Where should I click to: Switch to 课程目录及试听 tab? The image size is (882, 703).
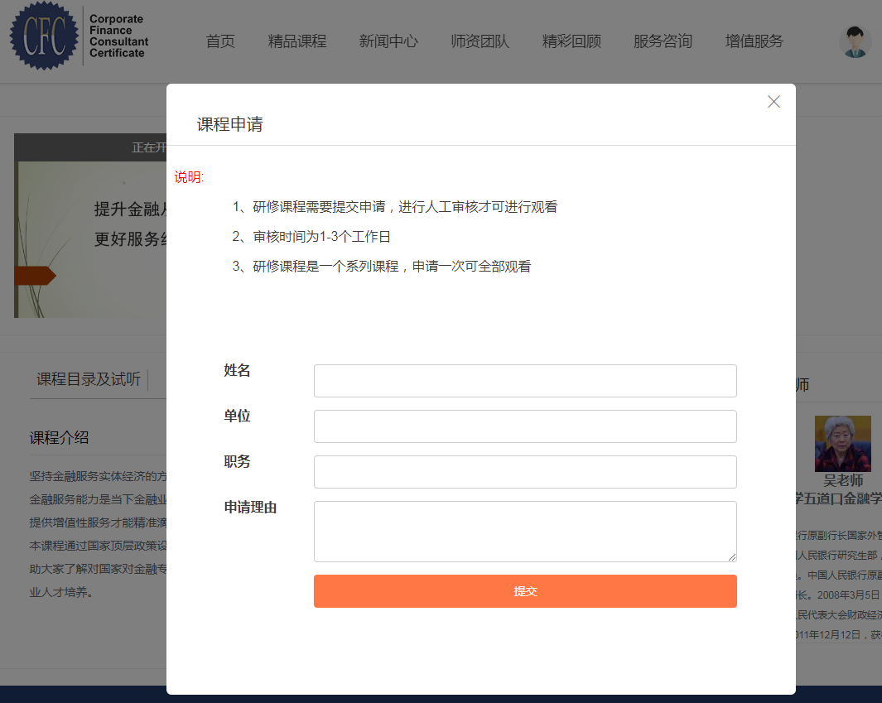(x=89, y=379)
